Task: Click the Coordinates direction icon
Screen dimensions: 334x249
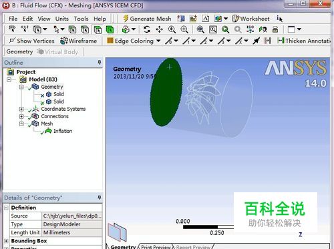Action: click(x=25, y=29)
